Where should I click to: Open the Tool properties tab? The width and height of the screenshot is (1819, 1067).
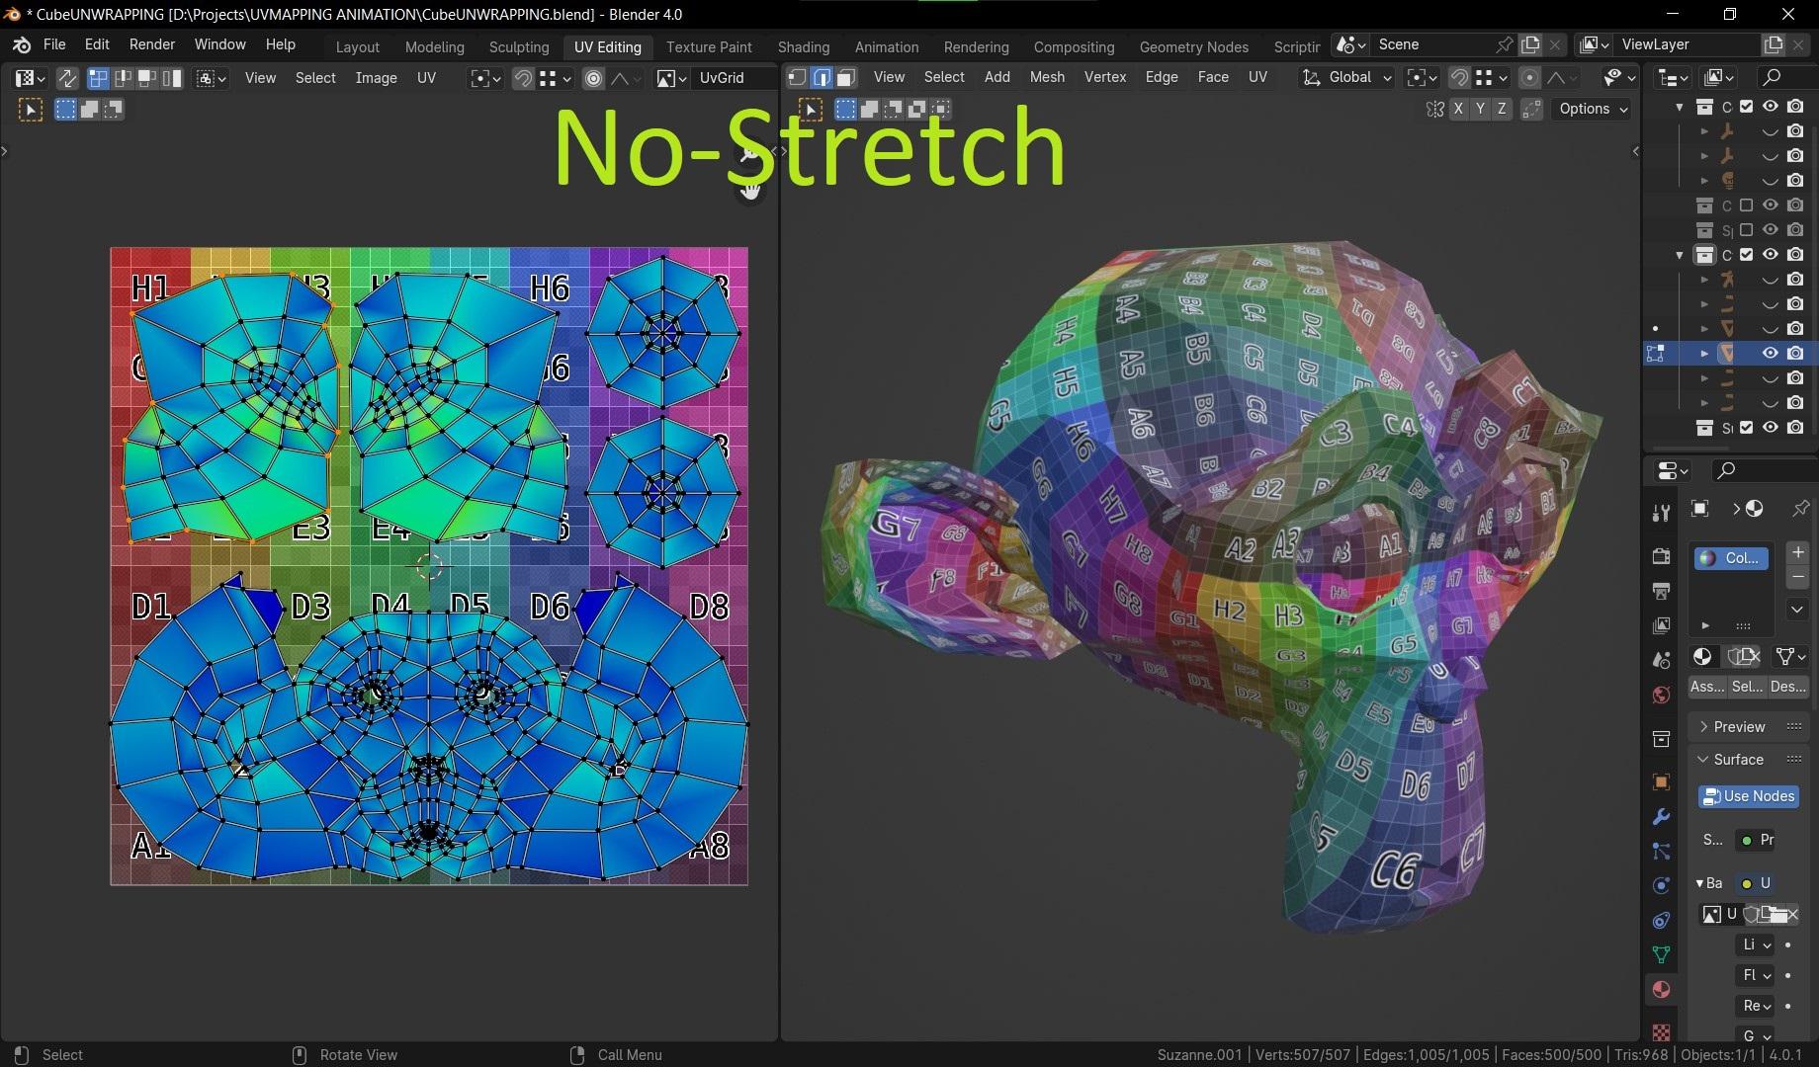(x=1661, y=512)
